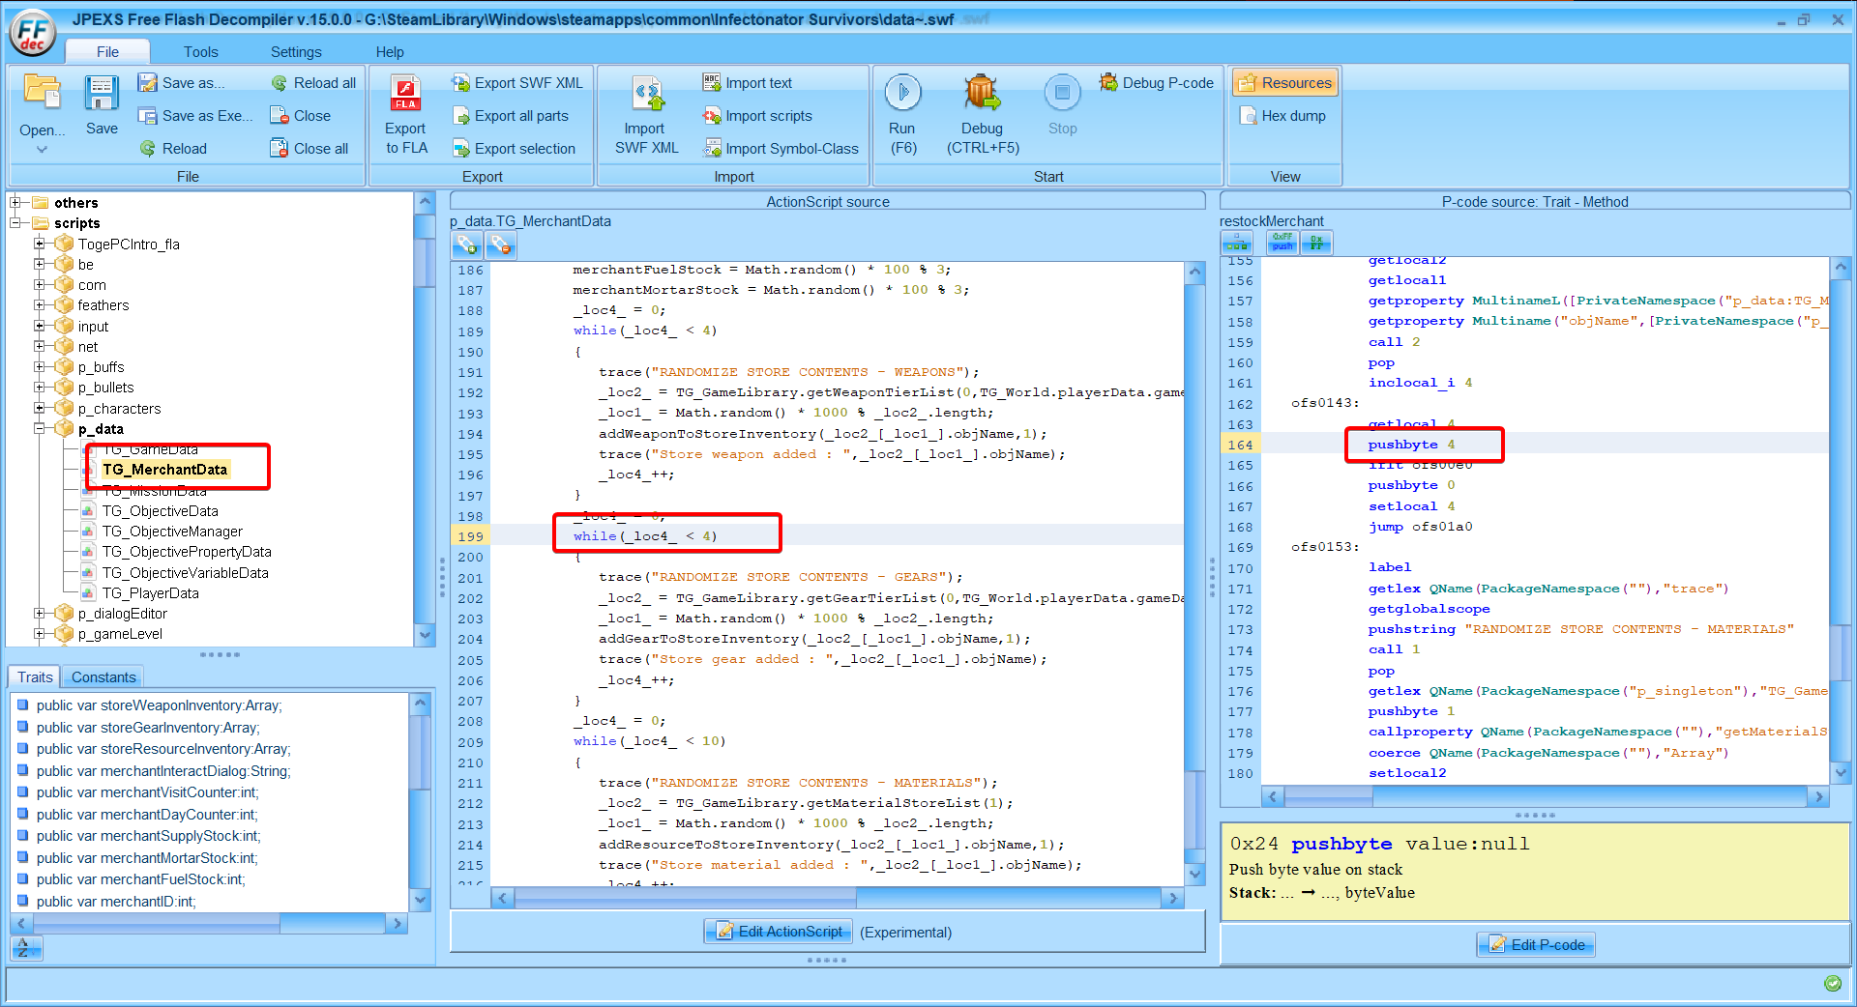Click Import scripts
Viewport: 1857px width, 1007px height.
click(757, 116)
